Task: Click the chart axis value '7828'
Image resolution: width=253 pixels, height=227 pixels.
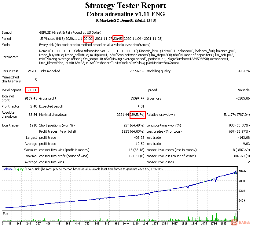Action: tap(242, 181)
